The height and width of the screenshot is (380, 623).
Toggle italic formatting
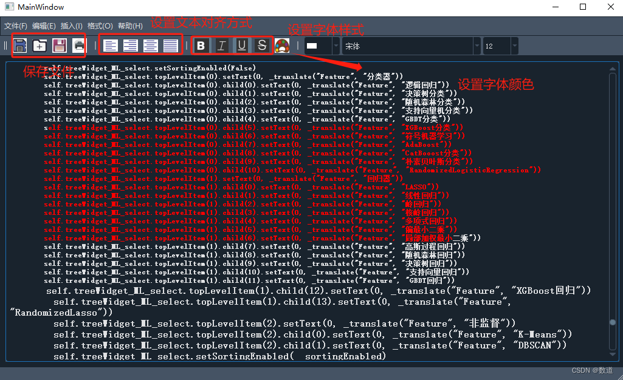tap(221, 46)
